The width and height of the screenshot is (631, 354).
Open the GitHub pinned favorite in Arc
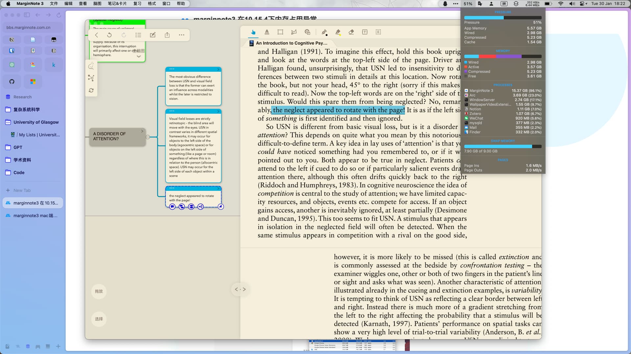12,82
